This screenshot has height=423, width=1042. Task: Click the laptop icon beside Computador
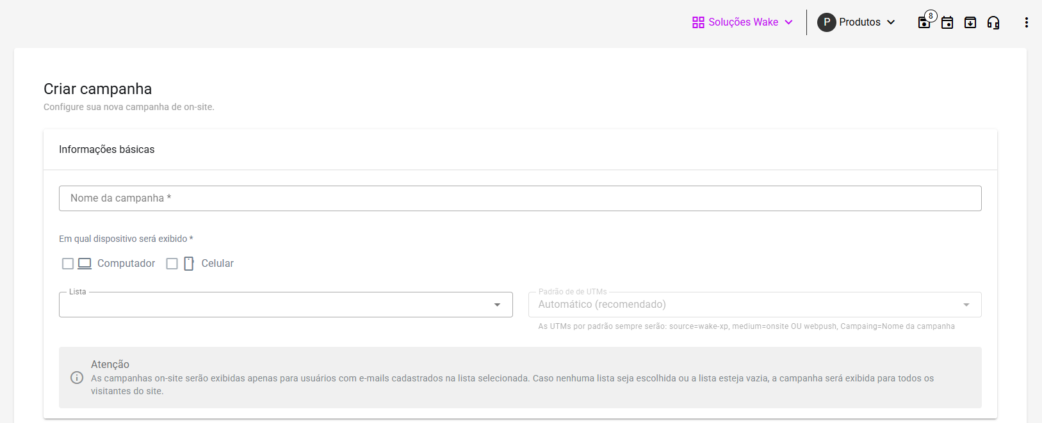[85, 264]
